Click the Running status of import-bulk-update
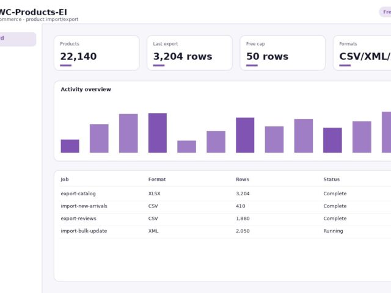The height and width of the screenshot is (293, 391). 333,231
